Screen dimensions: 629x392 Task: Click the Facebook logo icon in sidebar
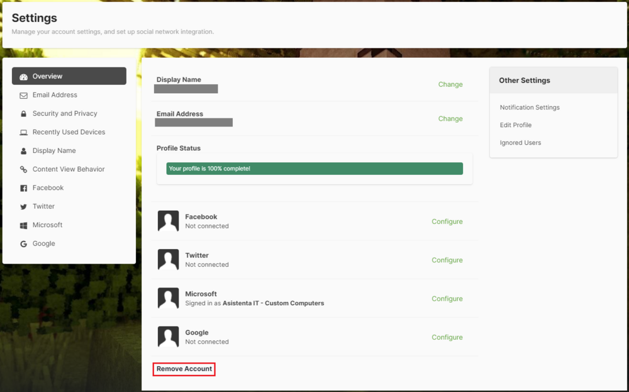(x=23, y=188)
